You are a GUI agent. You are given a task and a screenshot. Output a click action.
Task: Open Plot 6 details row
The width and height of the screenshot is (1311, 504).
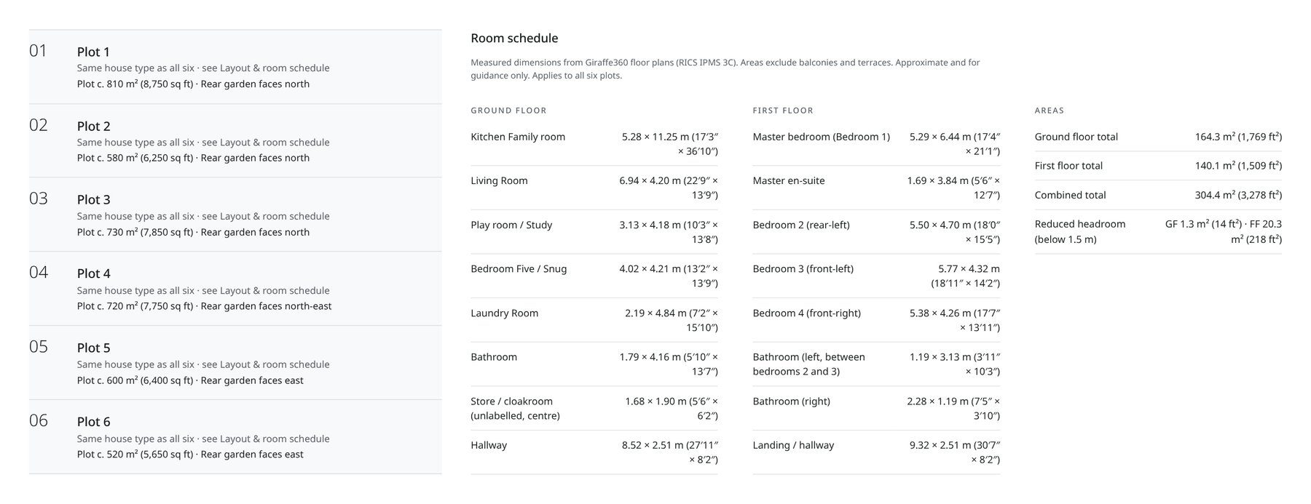235,437
